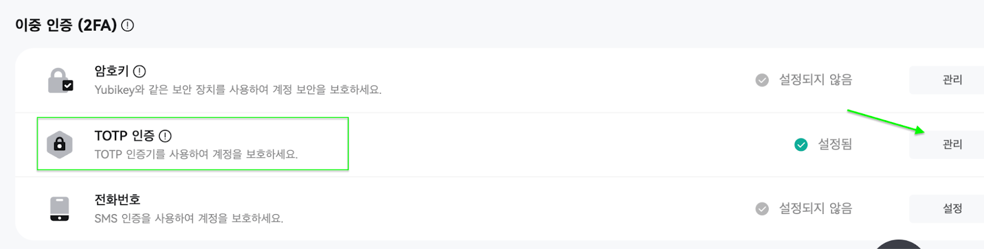Click the green check icon next to 설정됨
Screen dimensions: 984x249
pyautogui.click(x=801, y=145)
